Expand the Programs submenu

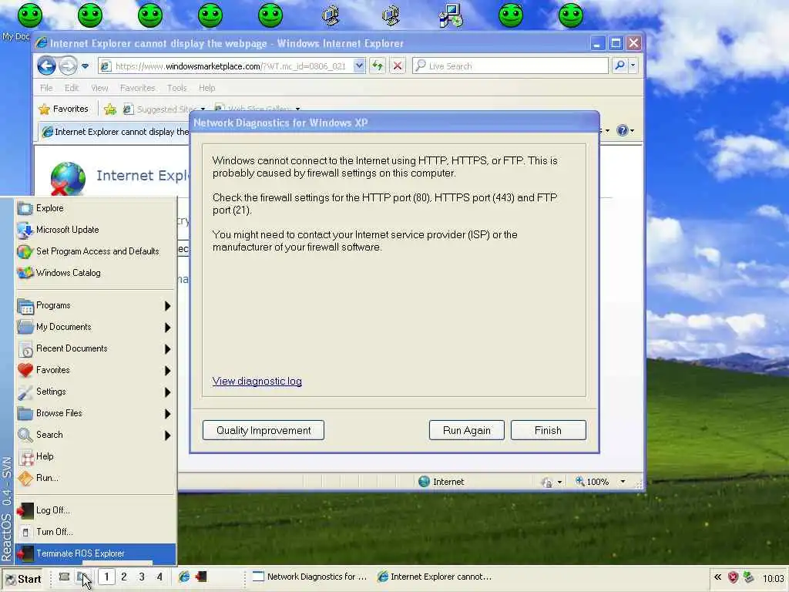tap(96, 305)
